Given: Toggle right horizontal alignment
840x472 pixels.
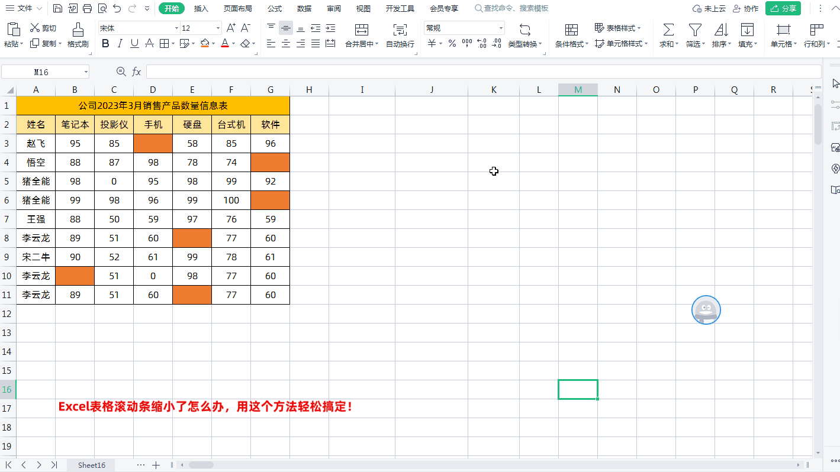Looking at the screenshot, I should click(x=301, y=43).
